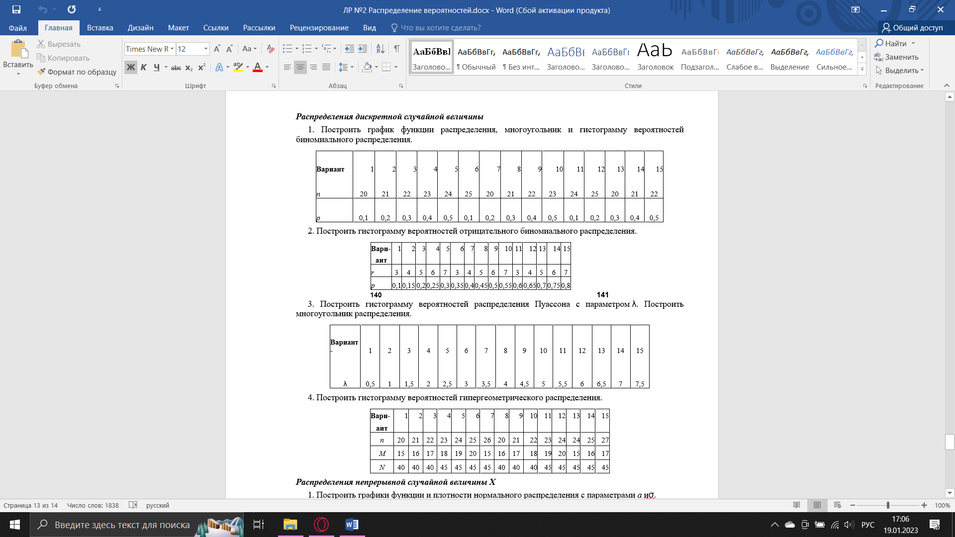Switch to the Рецензирование tab
The width and height of the screenshot is (955, 537).
click(x=319, y=28)
